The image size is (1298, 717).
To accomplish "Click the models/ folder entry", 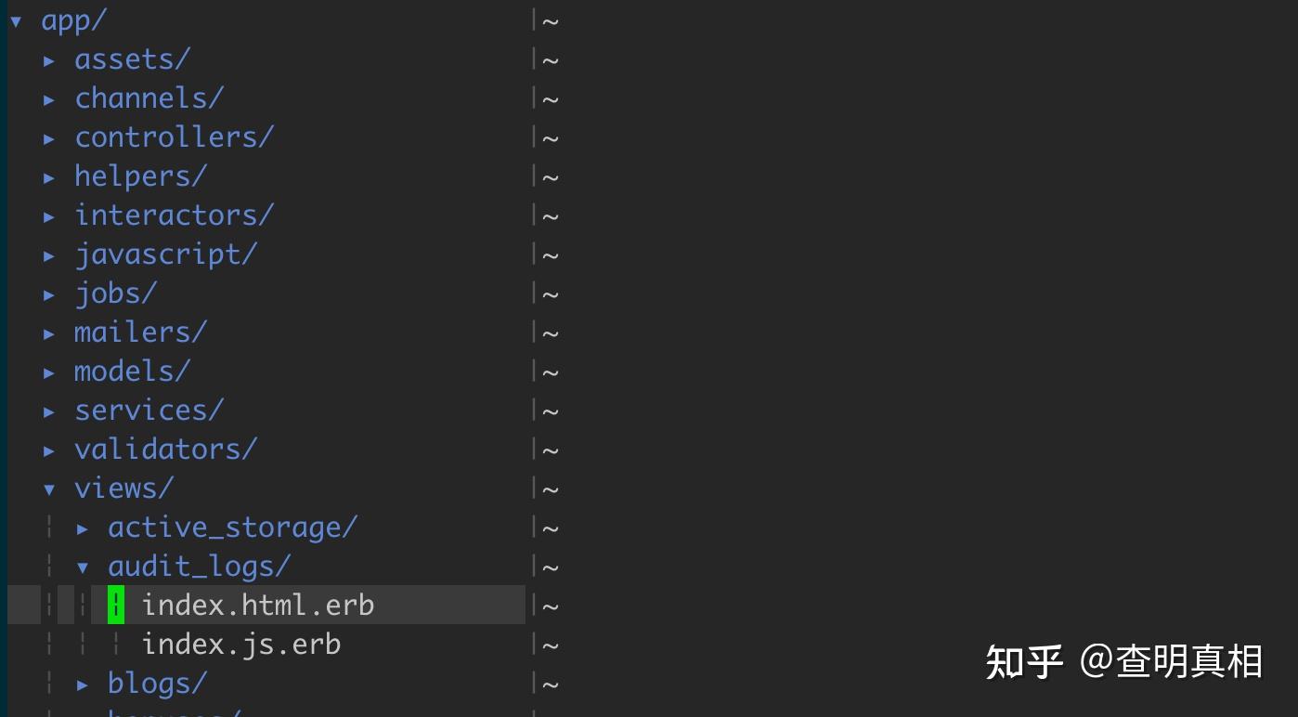I will [x=133, y=372].
